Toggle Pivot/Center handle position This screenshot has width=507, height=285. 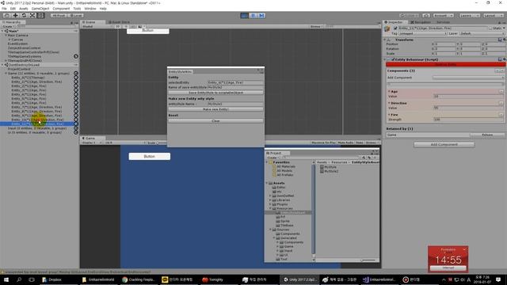pyautogui.click(x=59, y=16)
